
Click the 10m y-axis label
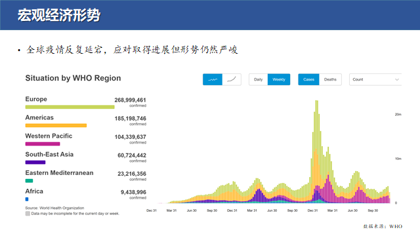coord(398,159)
